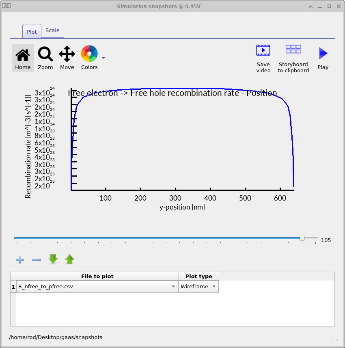Click the File to plot column header

tap(97, 276)
